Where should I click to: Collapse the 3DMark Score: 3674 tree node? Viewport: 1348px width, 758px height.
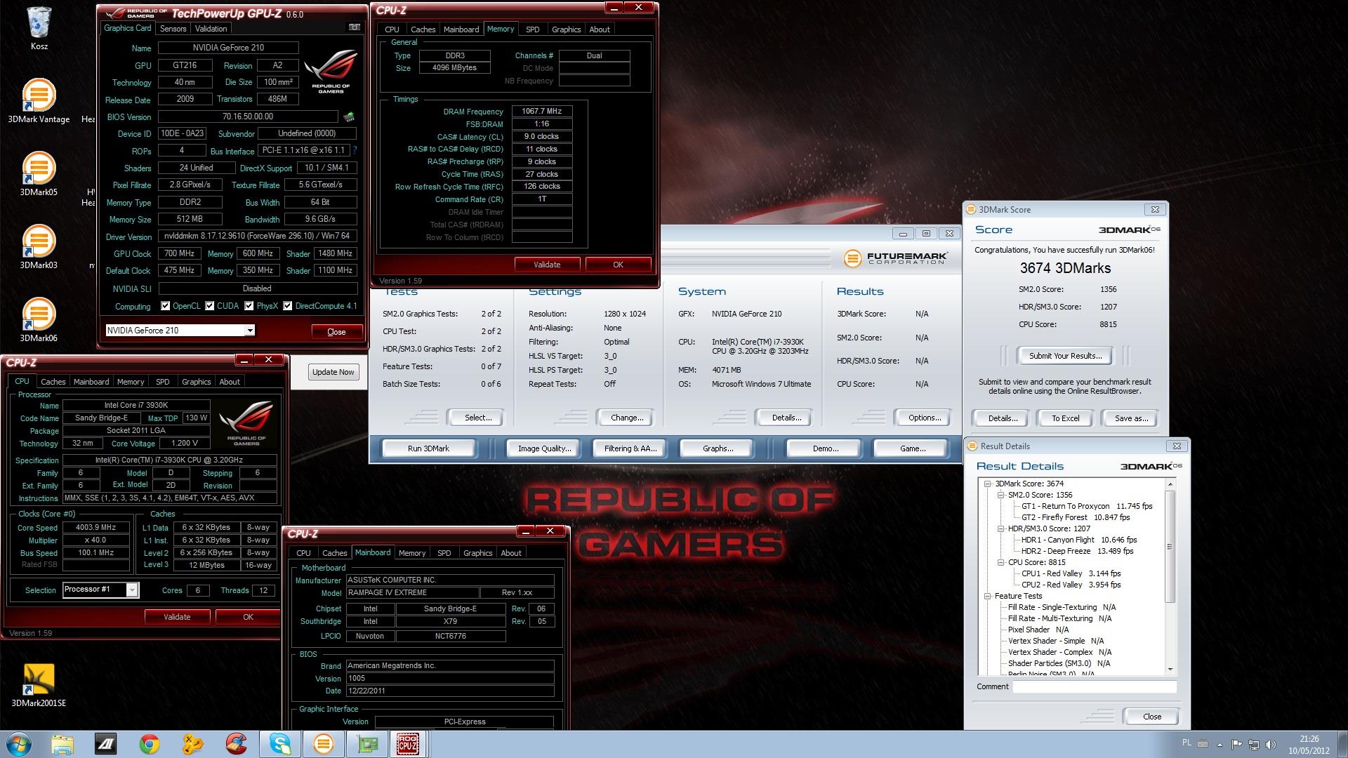(988, 484)
